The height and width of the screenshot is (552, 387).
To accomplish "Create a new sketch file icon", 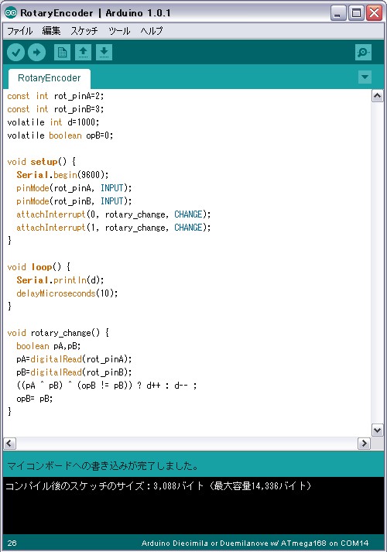I will pyautogui.click(x=62, y=53).
